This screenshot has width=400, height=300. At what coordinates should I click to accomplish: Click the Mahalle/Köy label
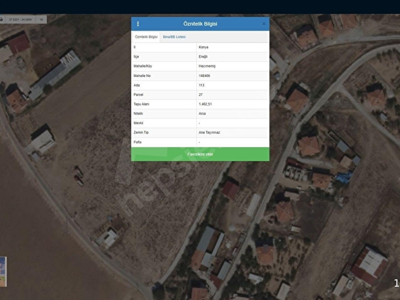tap(142, 66)
